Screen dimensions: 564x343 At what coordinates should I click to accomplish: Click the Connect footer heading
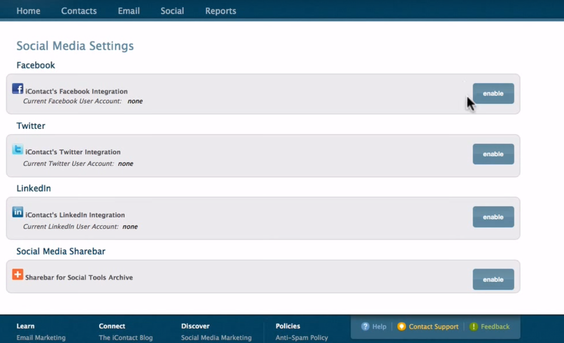112,326
